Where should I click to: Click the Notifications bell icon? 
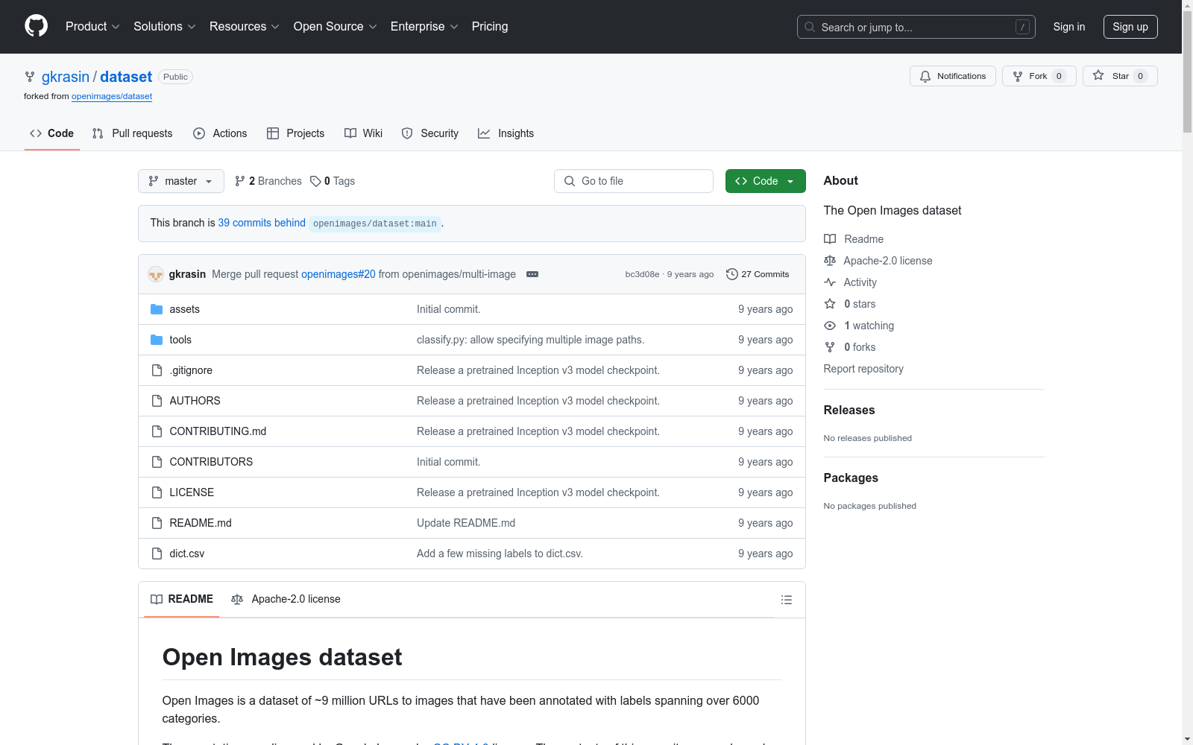[x=925, y=76]
